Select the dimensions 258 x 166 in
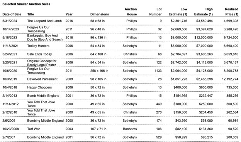The image size is (241, 142). (x=99, y=71)
